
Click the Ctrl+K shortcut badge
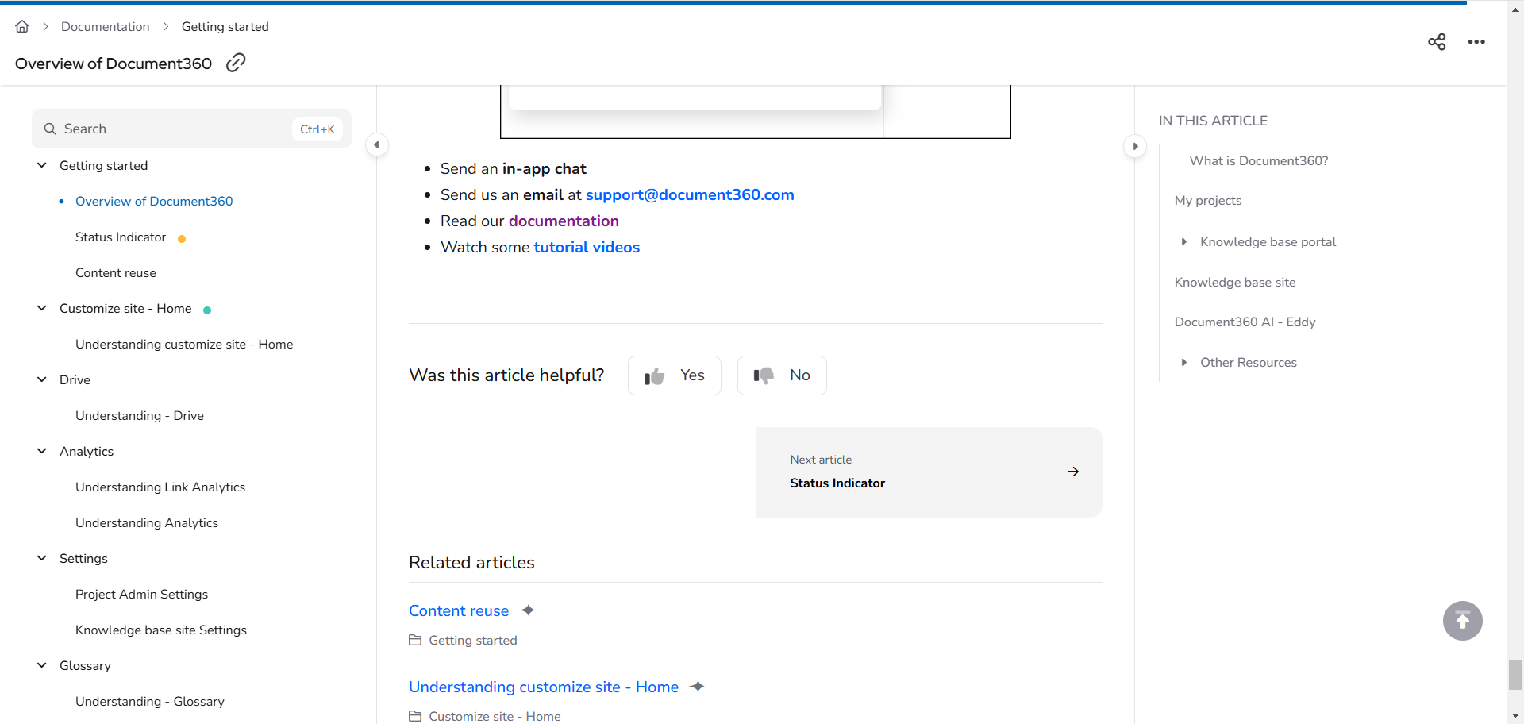[317, 129]
